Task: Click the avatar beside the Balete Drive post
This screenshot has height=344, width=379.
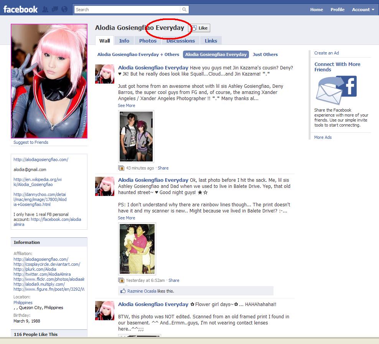Action: point(104,186)
